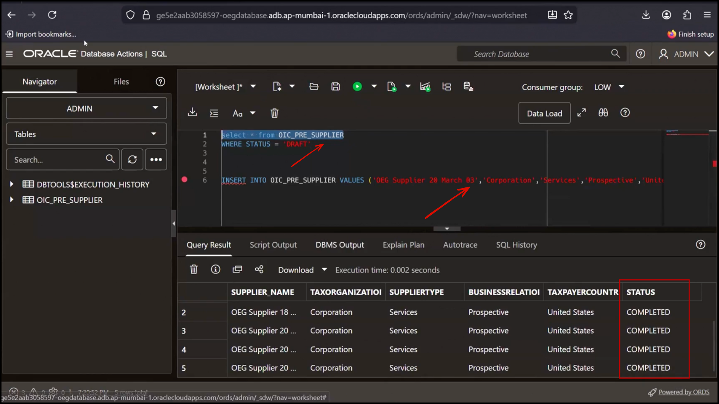Click Import bookmarks link

tap(41, 34)
